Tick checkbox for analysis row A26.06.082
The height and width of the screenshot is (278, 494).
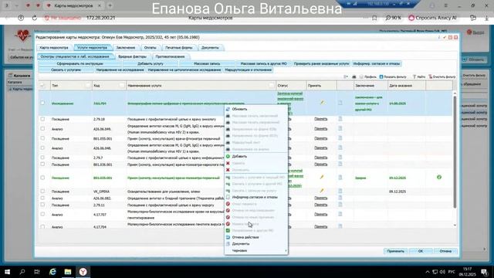click(42, 198)
